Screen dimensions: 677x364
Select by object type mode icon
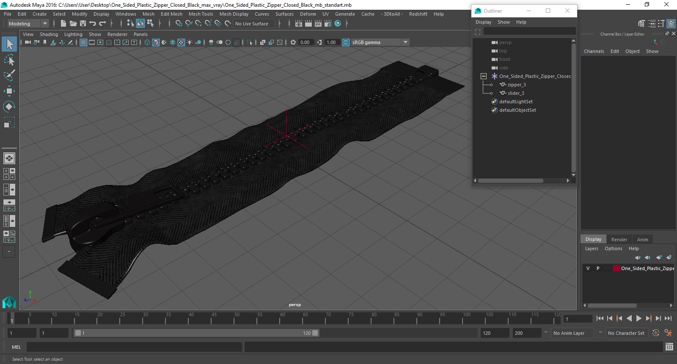(140, 24)
